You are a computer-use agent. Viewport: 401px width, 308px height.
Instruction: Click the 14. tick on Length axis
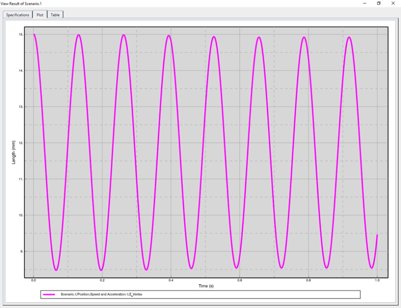(21, 71)
